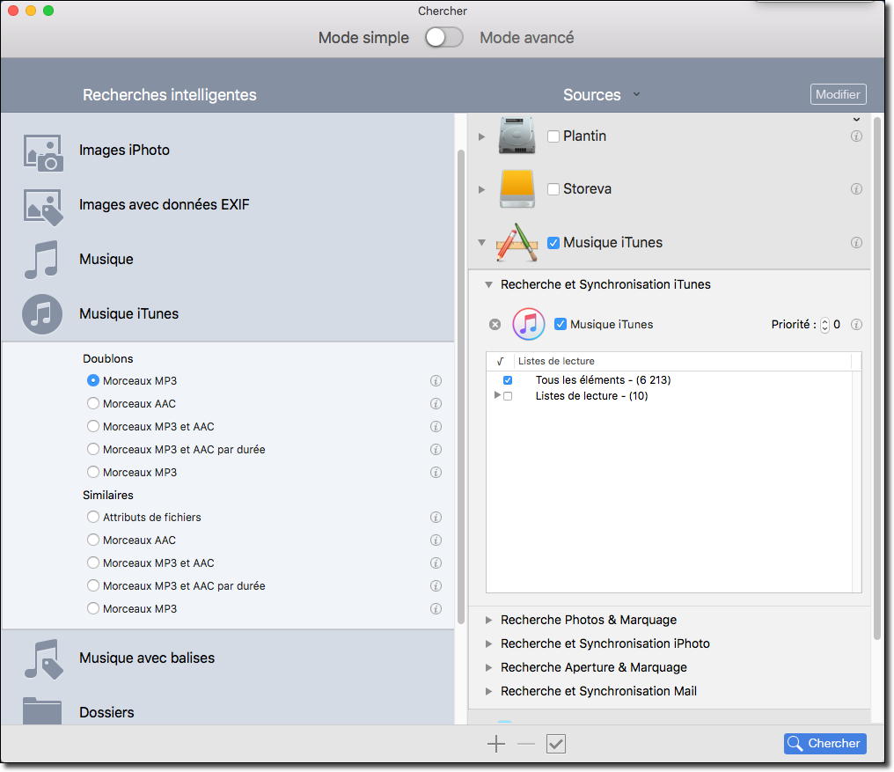The height and width of the screenshot is (772, 894).
Task: Click the Recherches intelligentes list scrollbar
Action: (461, 386)
